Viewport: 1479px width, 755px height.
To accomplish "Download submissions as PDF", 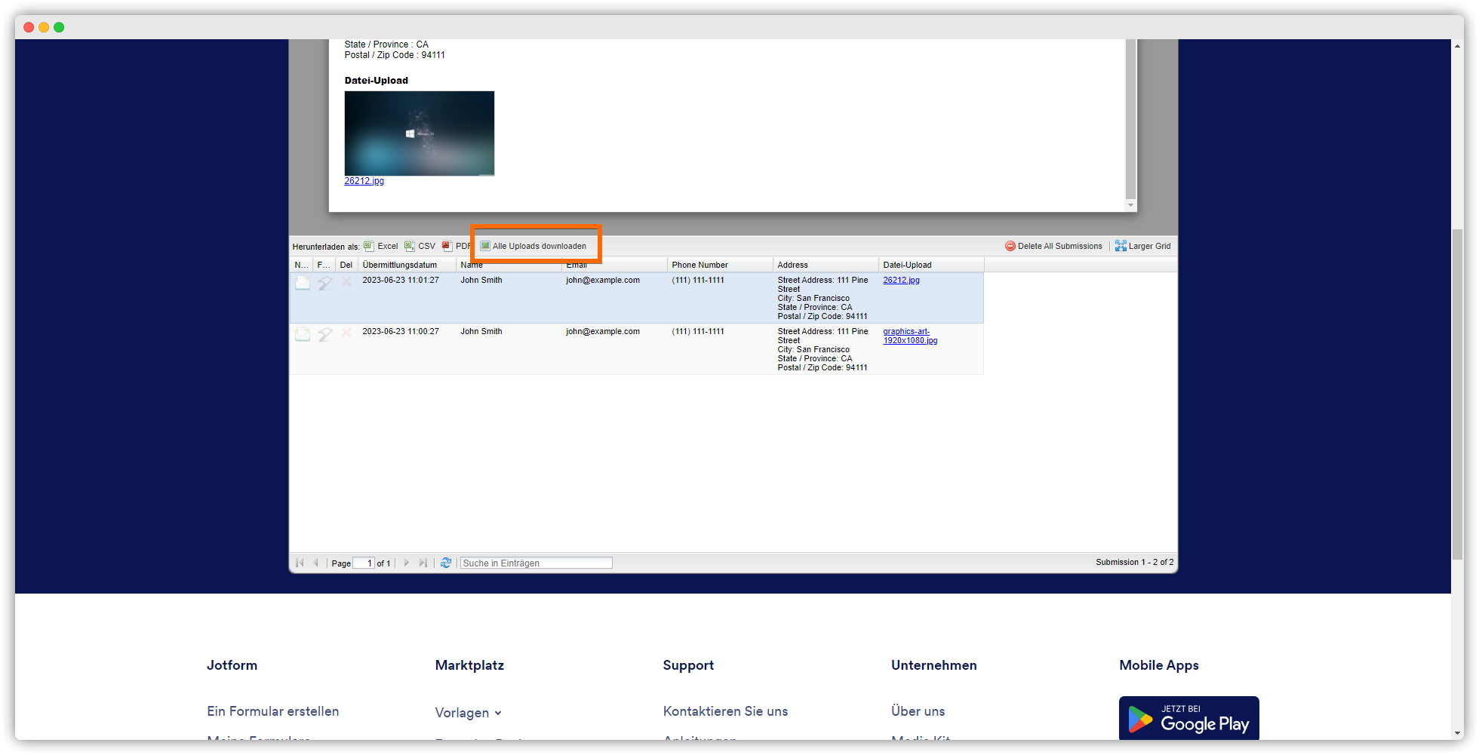I will (x=457, y=246).
